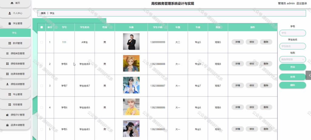Click the home icon in the sidebar
This screenshot has width=311, height=140.
click(x=12, y=3)
